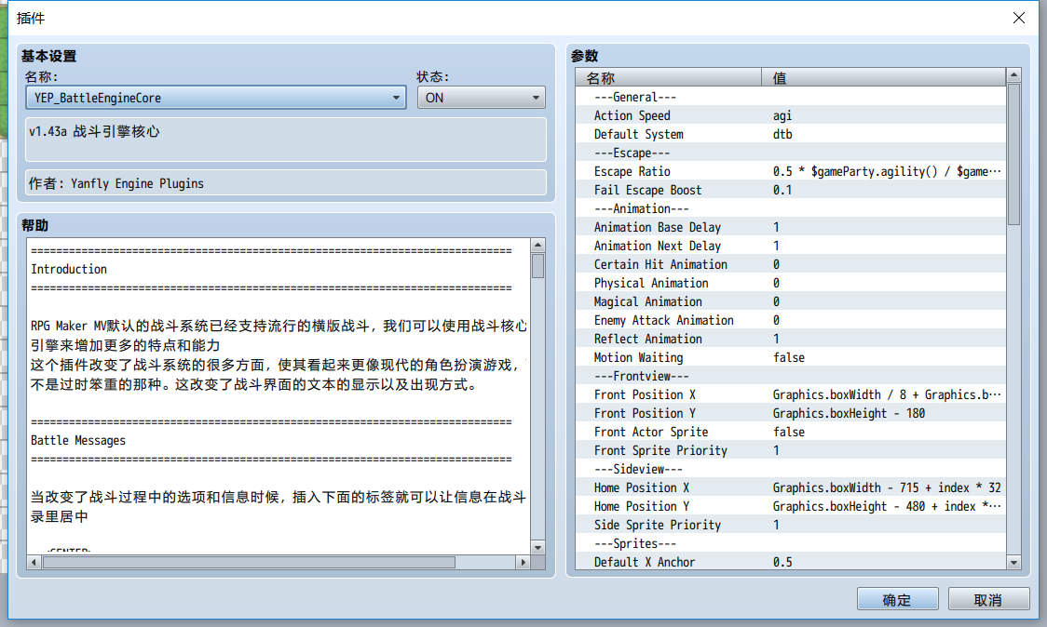Select the Animation Next Delay row

click(x=791, y=247)
